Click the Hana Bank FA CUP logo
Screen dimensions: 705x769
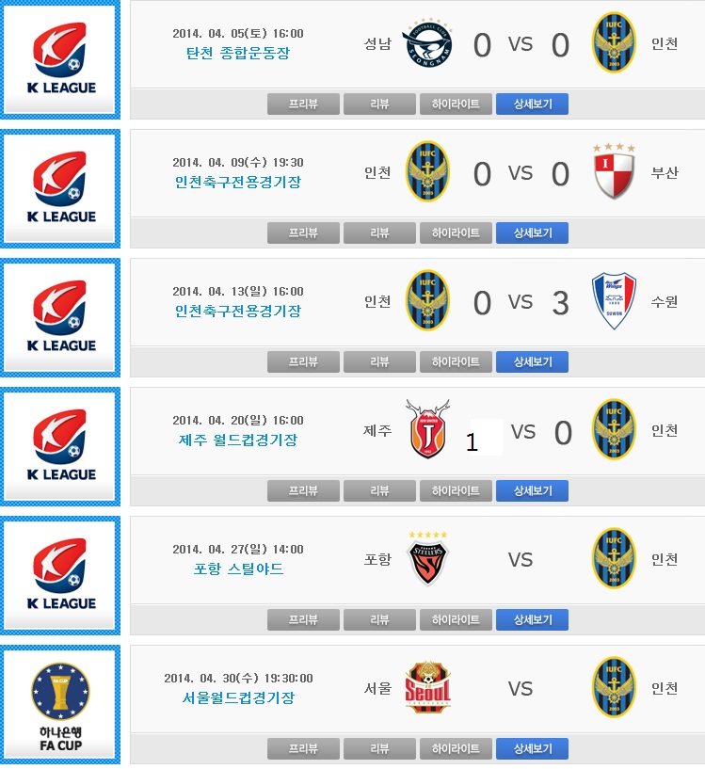[x=60, y=705]
